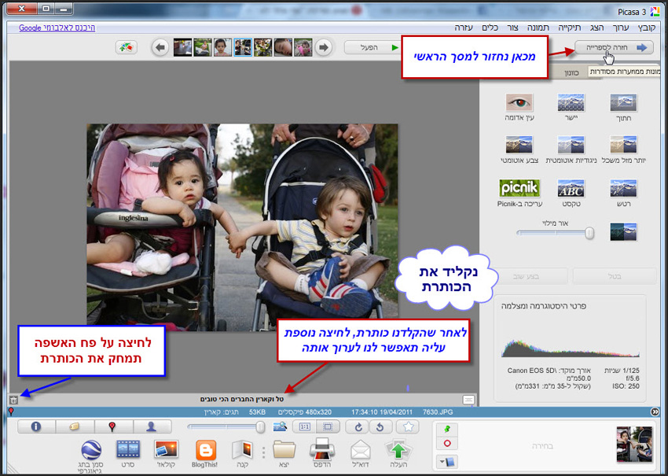Create a movie with סרט icon
Screen dimensions: 668x476
pyautogui.click(x=128, y=450)
